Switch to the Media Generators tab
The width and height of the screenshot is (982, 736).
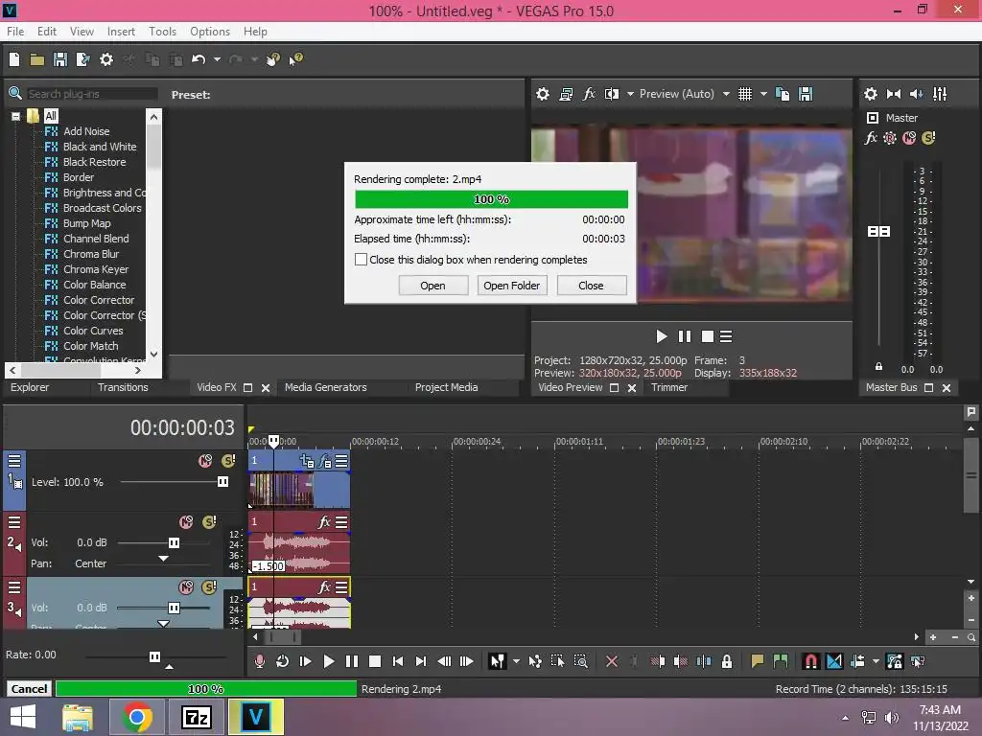(x=326, y=387)
